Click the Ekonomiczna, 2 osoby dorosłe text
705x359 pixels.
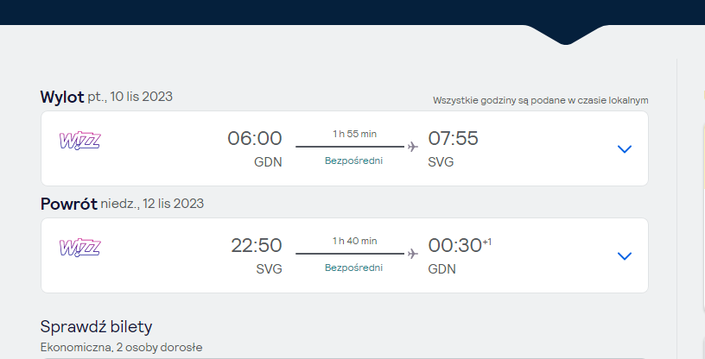pyautogui.click(x=122, y=347)
